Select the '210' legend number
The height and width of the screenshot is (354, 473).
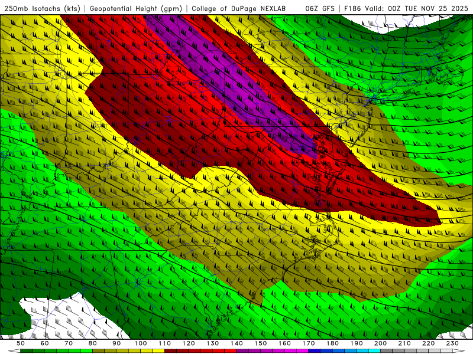tap(404, 343)
